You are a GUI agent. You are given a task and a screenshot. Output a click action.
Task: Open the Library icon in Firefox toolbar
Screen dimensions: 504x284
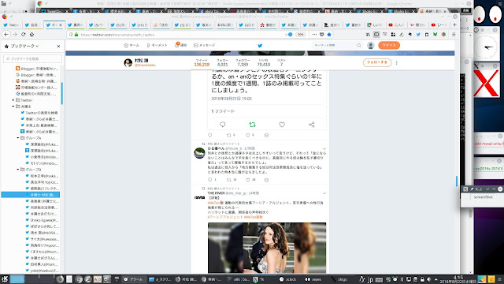pyautogui.click(x=368, y=35)
